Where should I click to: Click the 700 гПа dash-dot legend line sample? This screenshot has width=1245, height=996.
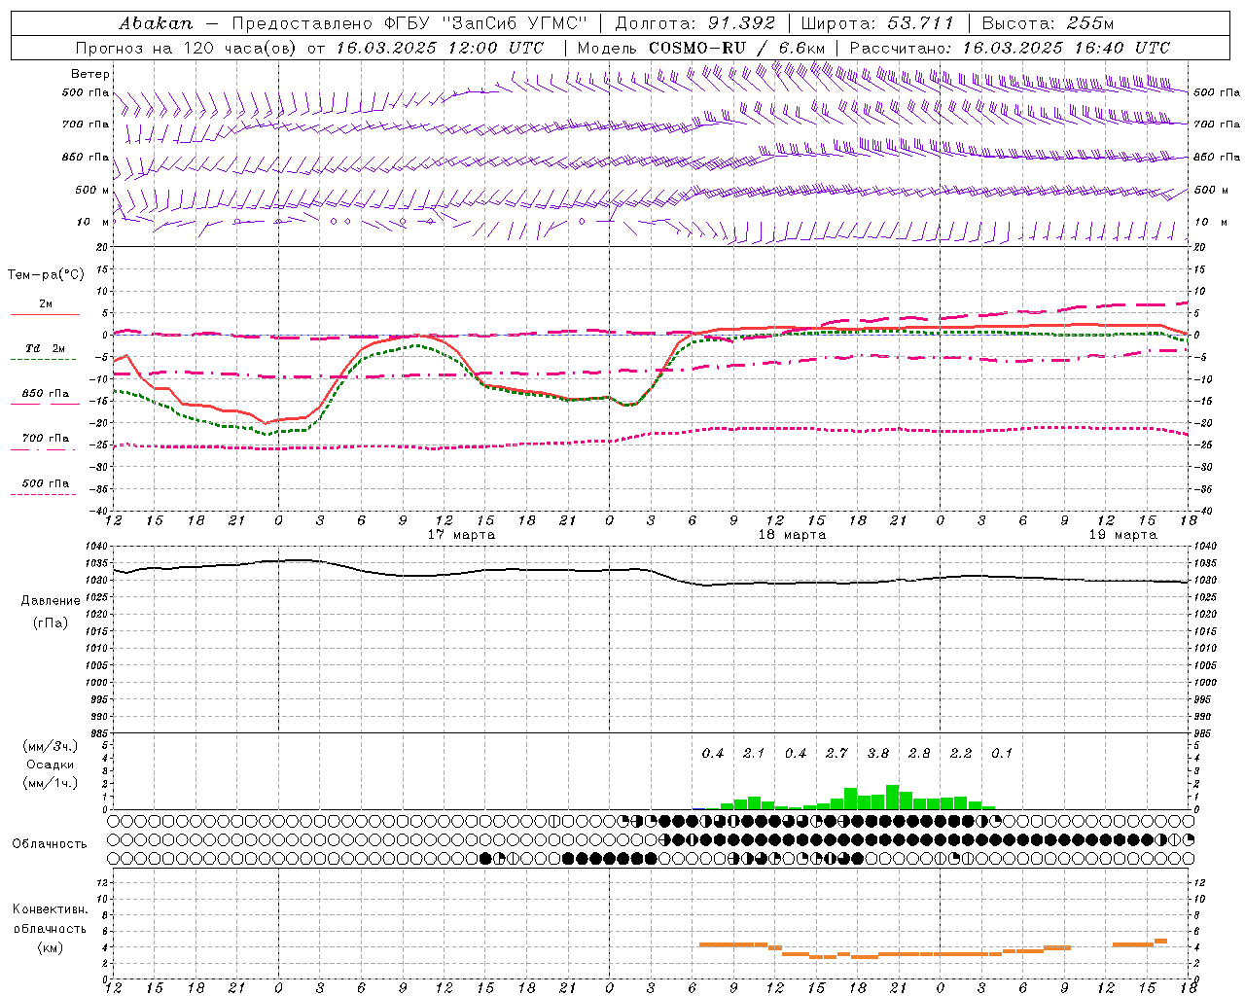pyautogui.click(x=43, y=449)
